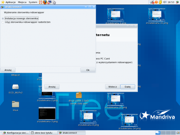Click the volume speaker tray icon
This screenshot has width=180, height=135.
pyautogui.click(x=165, y=2)
